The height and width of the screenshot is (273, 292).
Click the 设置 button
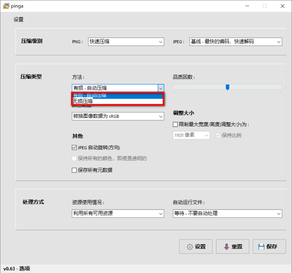(x=196, y=246)
